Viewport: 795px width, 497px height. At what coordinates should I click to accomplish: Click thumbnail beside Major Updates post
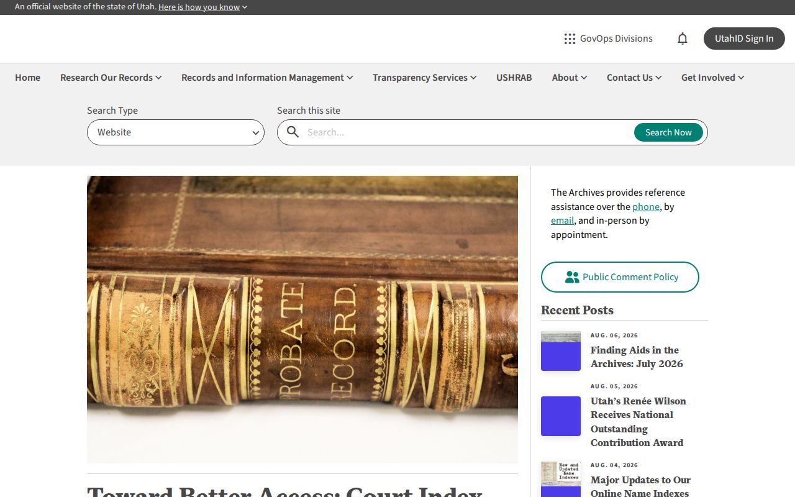561,479
